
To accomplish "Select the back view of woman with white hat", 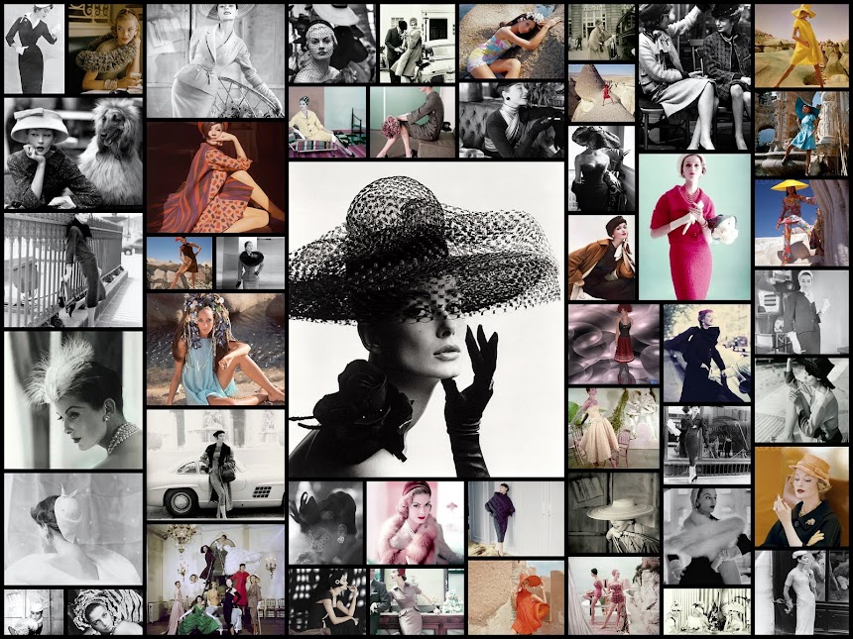I will click(73, 529).
